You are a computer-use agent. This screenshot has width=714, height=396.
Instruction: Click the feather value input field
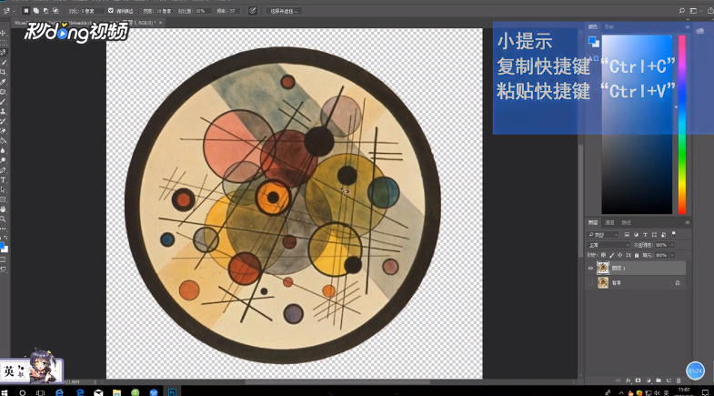(x=93, y=11)
